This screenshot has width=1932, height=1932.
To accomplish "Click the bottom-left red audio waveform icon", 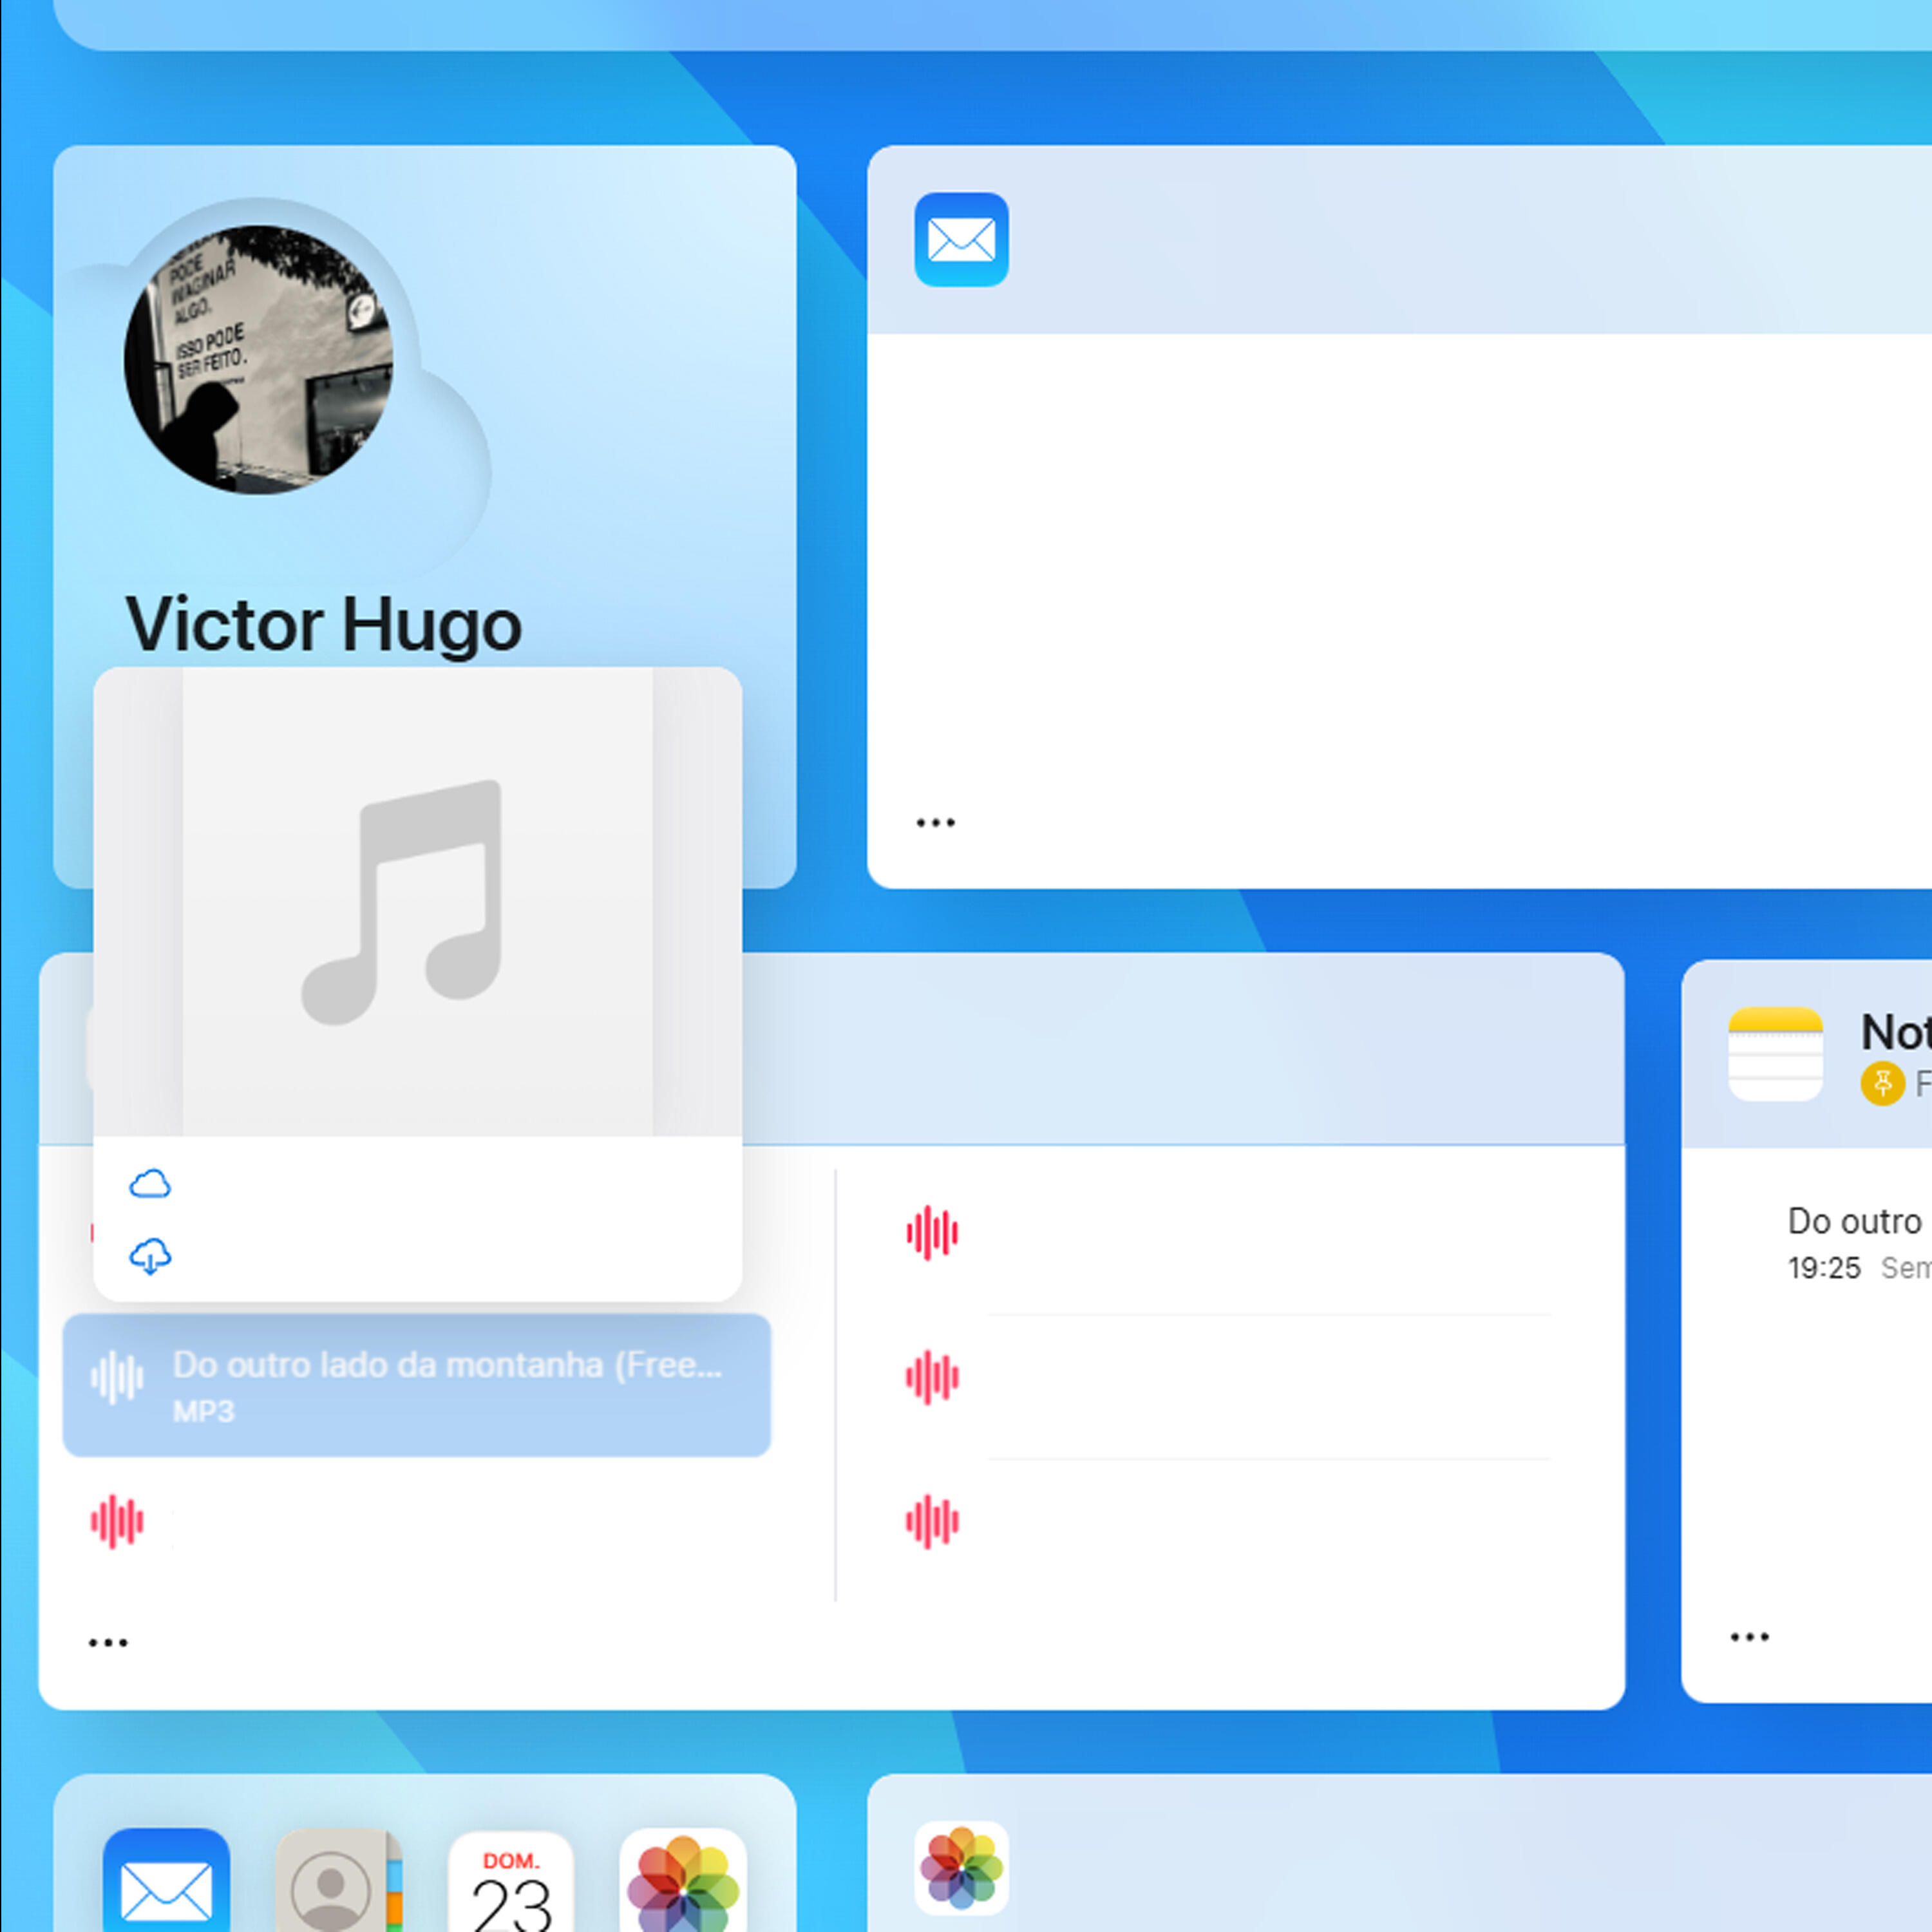I will pos(117,1522).
